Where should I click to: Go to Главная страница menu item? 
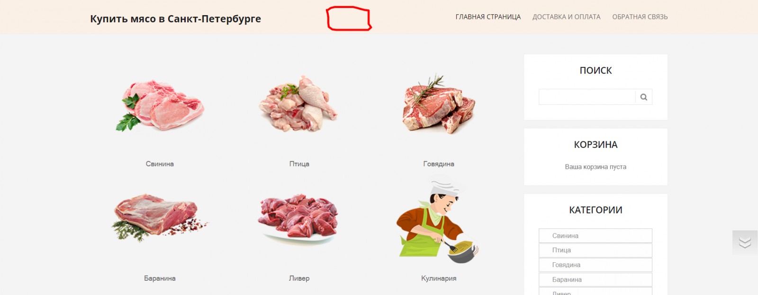pyautogui.click(x=488, y=17)
